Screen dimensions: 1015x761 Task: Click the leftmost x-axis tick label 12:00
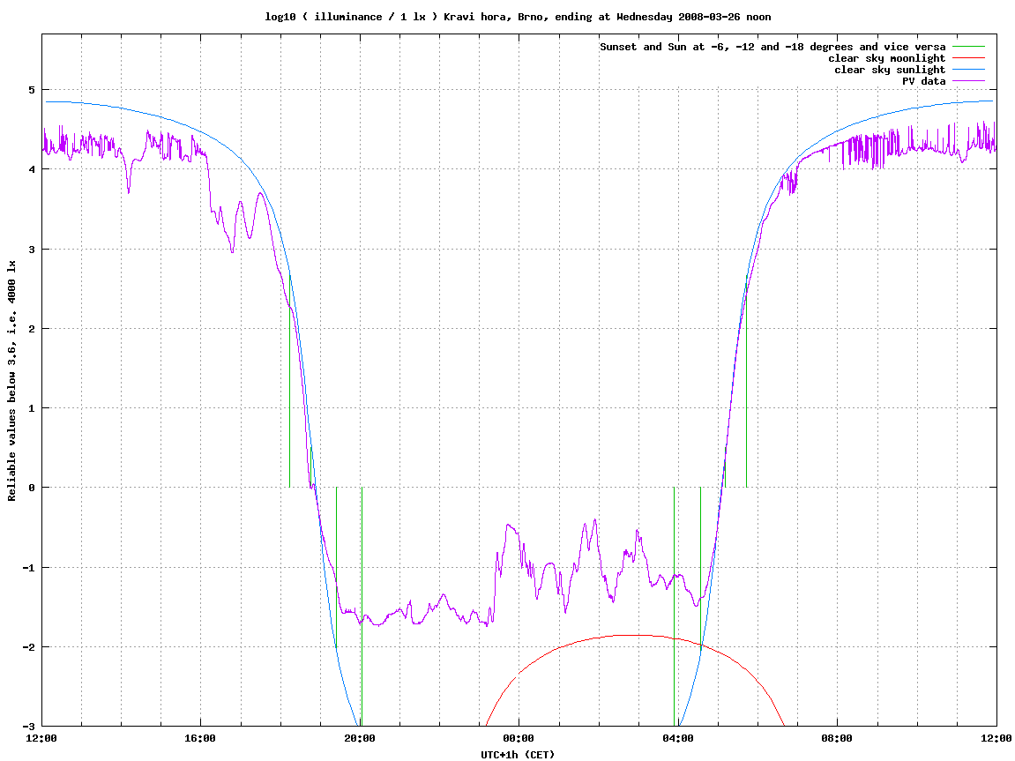41,738
